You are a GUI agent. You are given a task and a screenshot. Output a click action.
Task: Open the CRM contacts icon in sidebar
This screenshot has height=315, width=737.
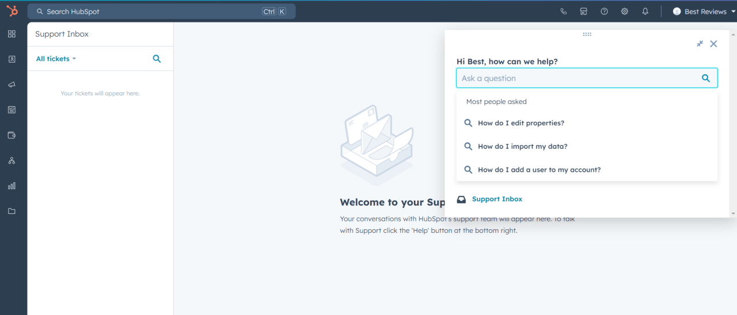click(x=12, y=59)
